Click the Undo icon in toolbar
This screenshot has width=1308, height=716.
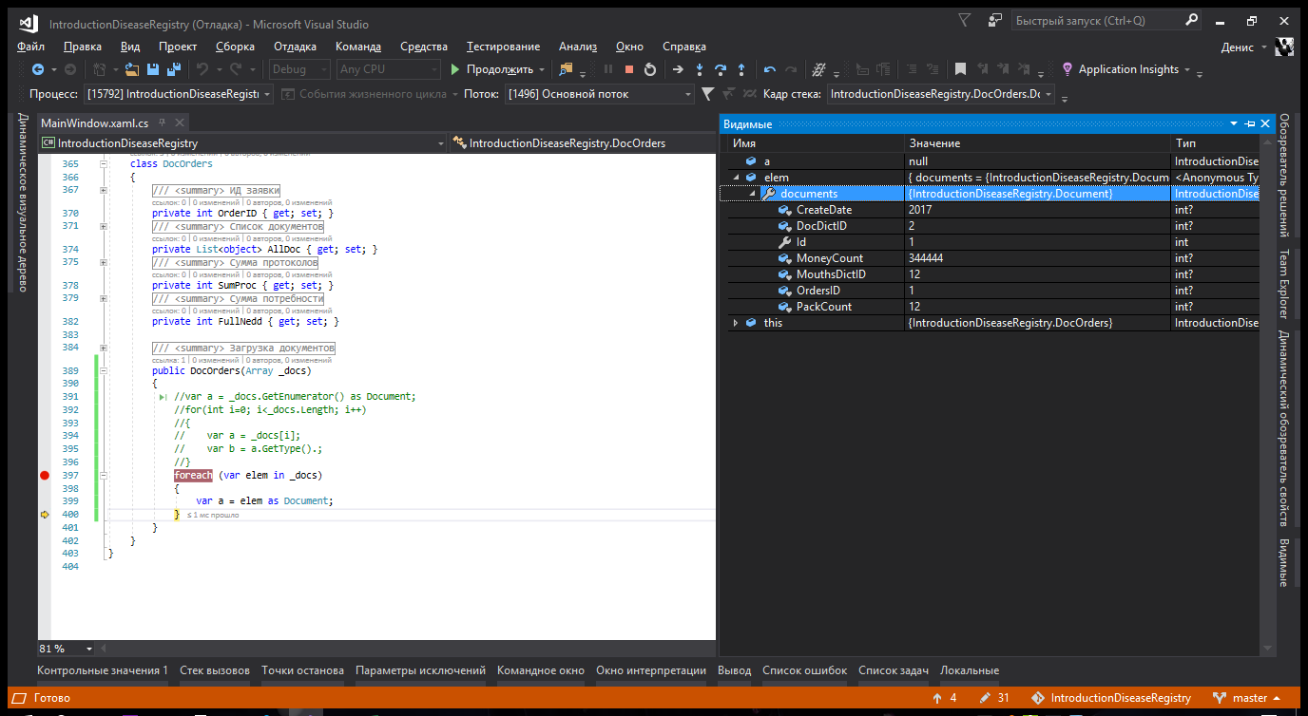click(202, 69)
